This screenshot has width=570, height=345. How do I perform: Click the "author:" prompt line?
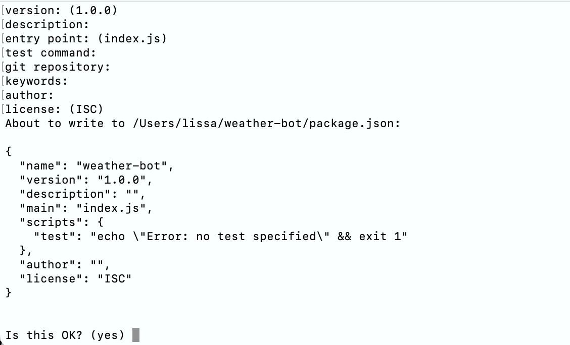coord(29,95)
